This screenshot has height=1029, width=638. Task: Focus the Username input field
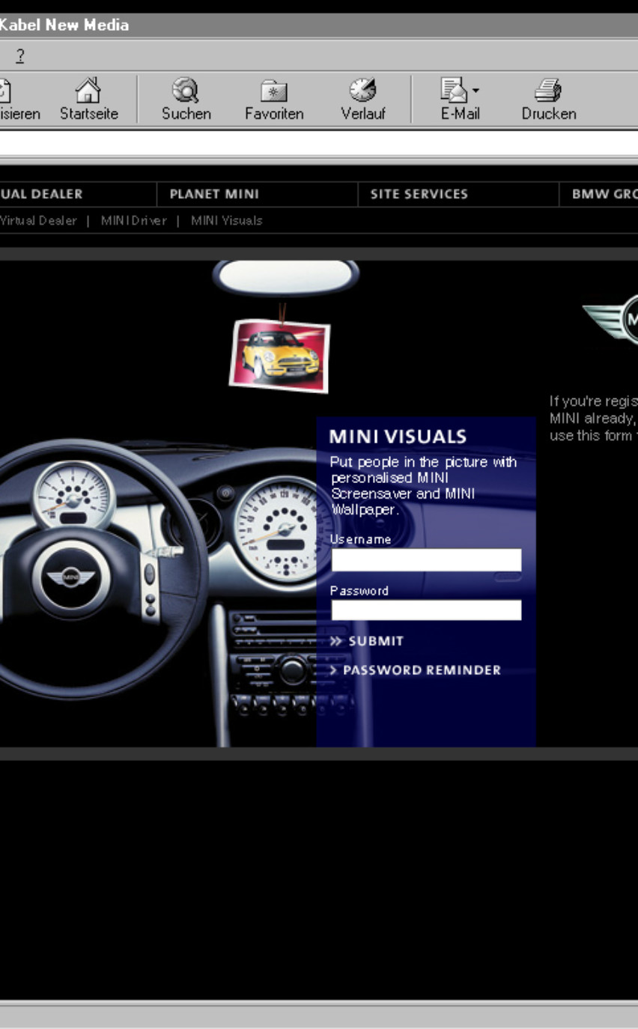click(x=426, y=560)
